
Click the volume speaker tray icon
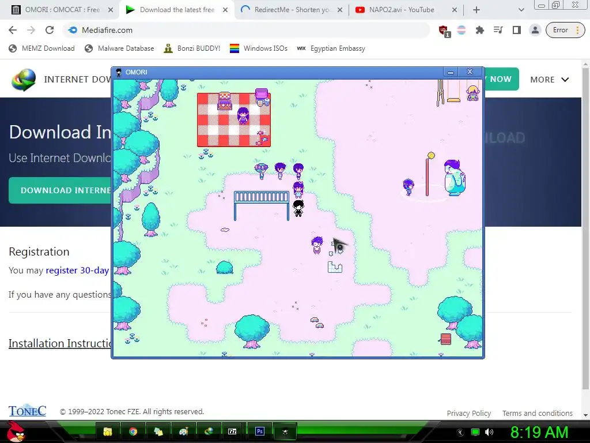pyautogui.click(x=489, y=432)
